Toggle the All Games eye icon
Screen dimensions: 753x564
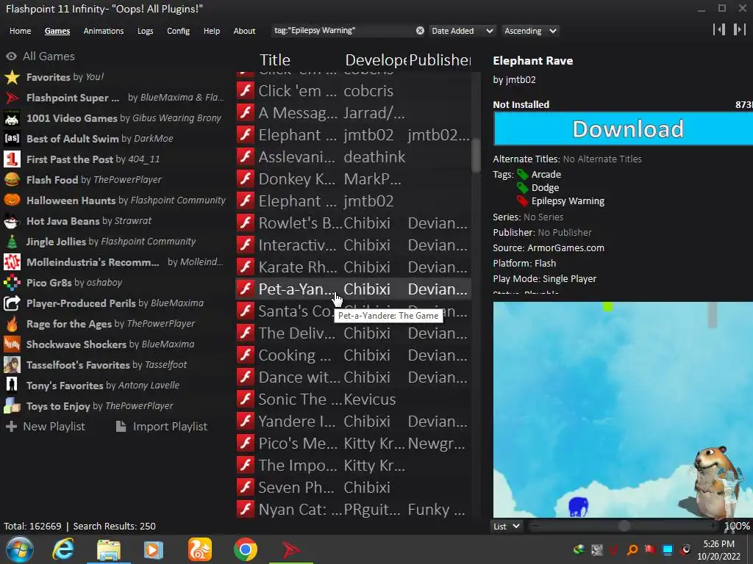[x=12, y=57]
